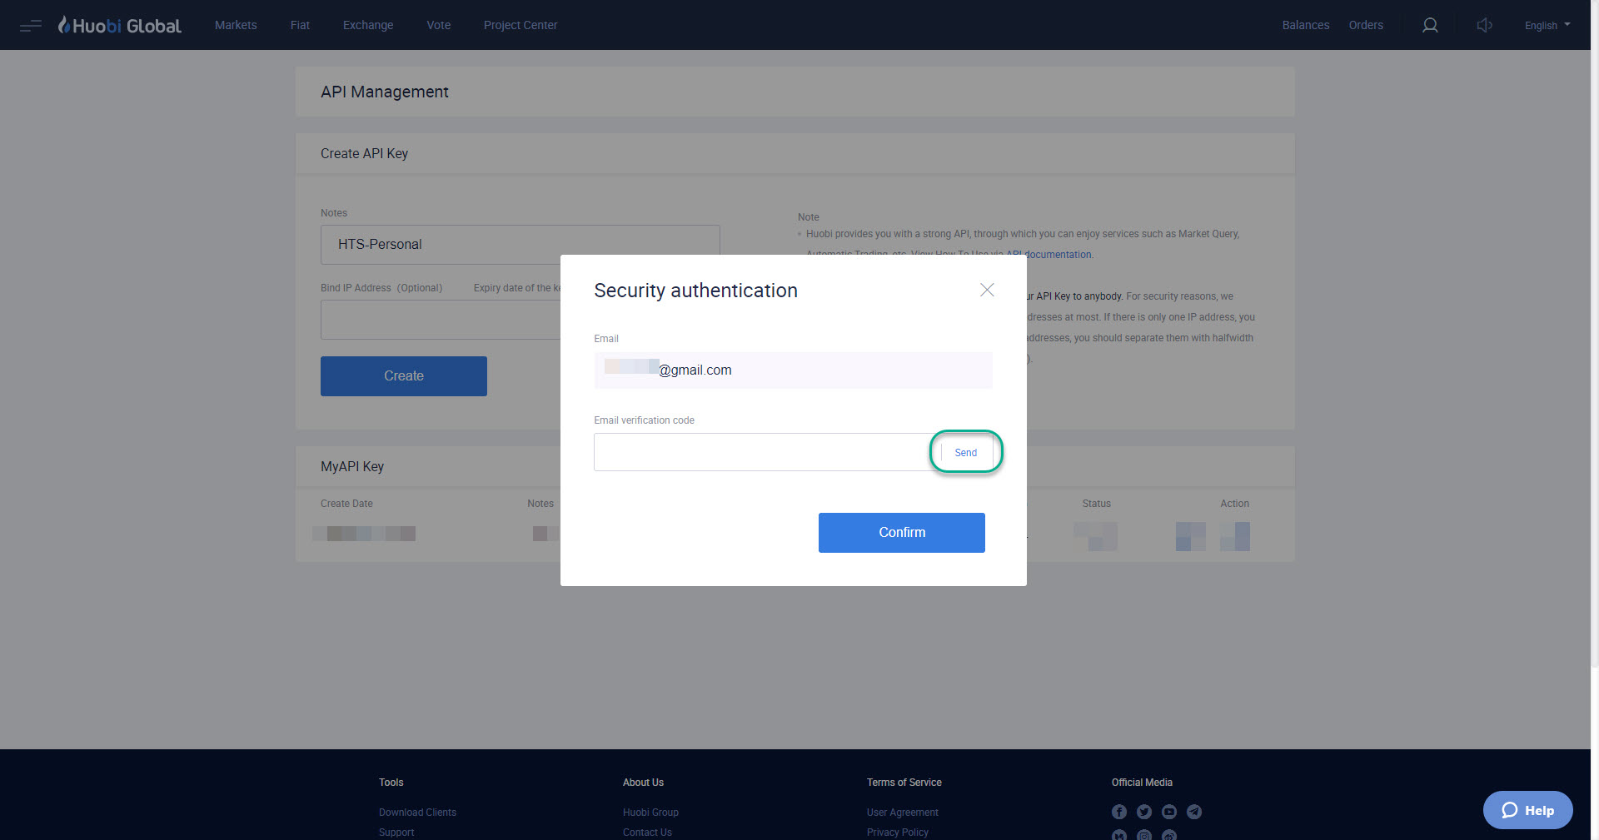This screenshot has height=840, width=1599.
Task: Open Huobi's Medium icon
Action: tap(1118, 835)
